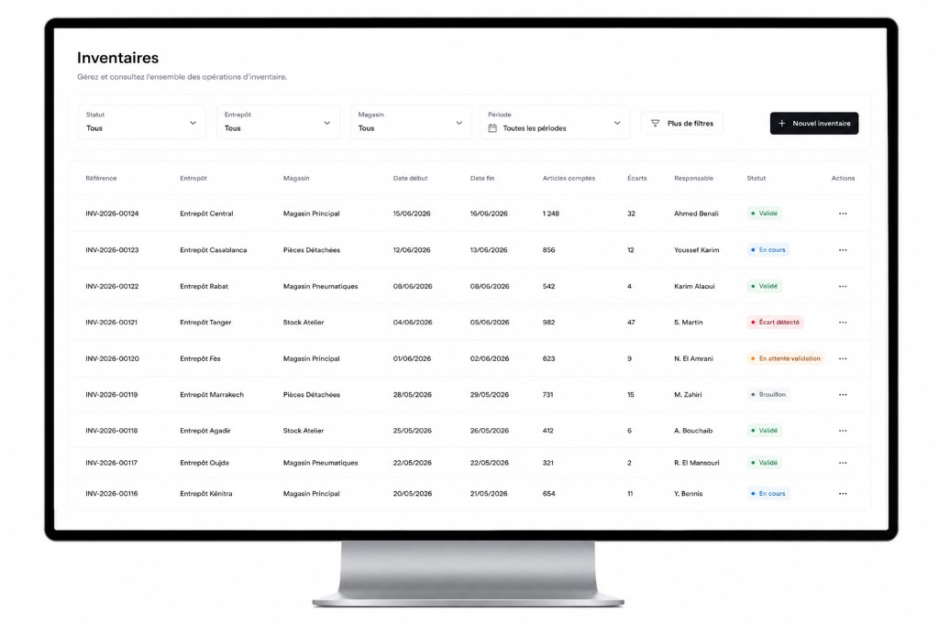939x625 pixels.
Task: Open actions menu for INV-2026-00118
Action: pos(843,431)
